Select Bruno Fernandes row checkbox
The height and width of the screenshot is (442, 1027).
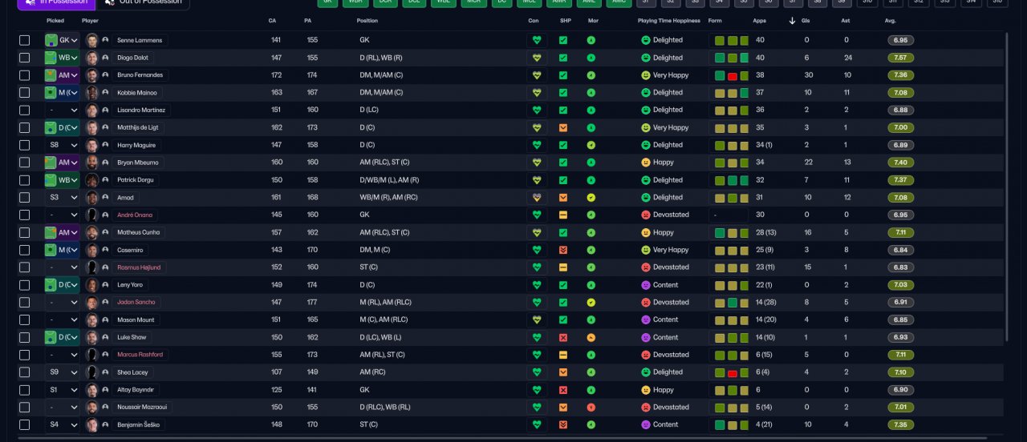(25, 75)
